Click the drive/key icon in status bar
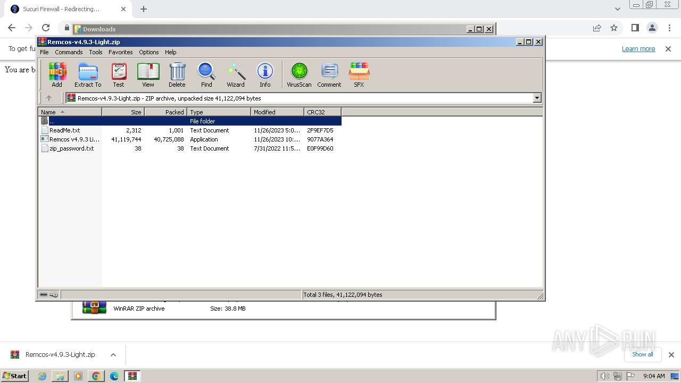The image size is (681, 383). pos(49,295)
